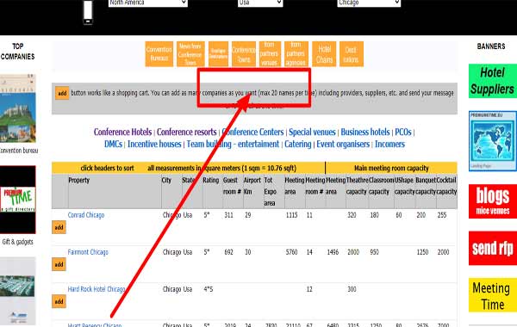Open the Special venues category link
Viewport: 517px width, 327px height.
pyautogui.click(x=312, y=132)
